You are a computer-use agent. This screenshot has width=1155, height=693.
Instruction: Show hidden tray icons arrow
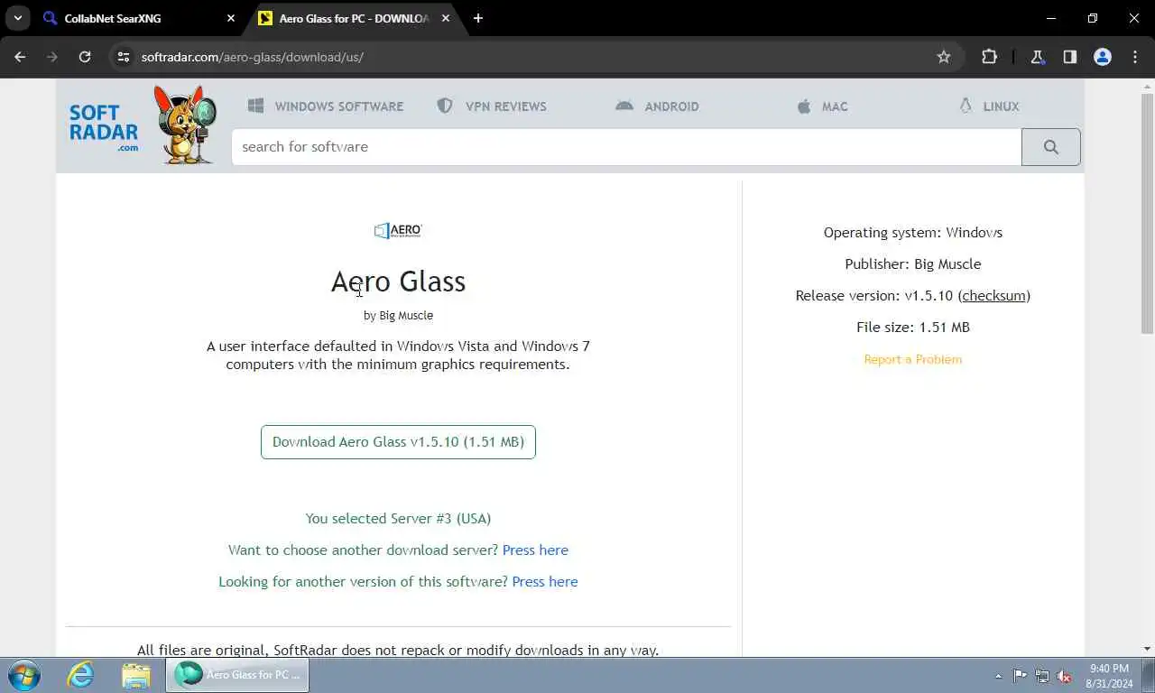998,676
